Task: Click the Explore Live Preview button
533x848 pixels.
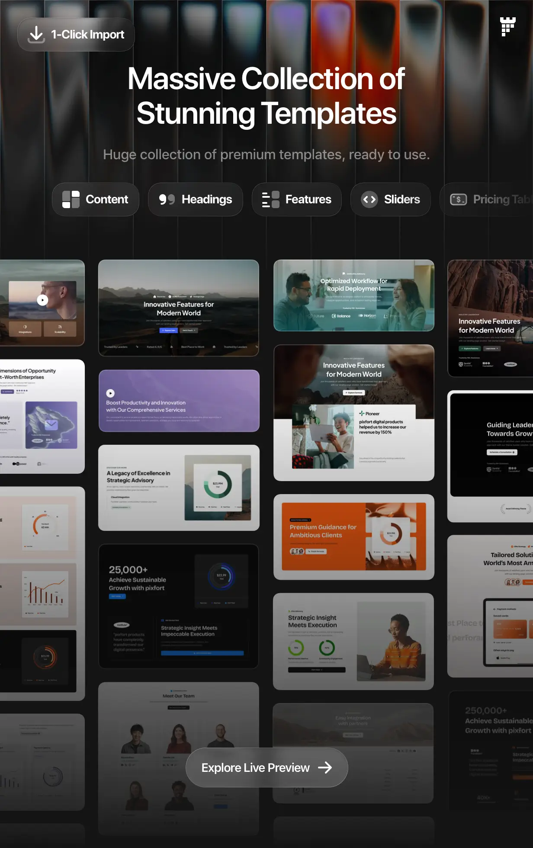Action: coord(266,768)
